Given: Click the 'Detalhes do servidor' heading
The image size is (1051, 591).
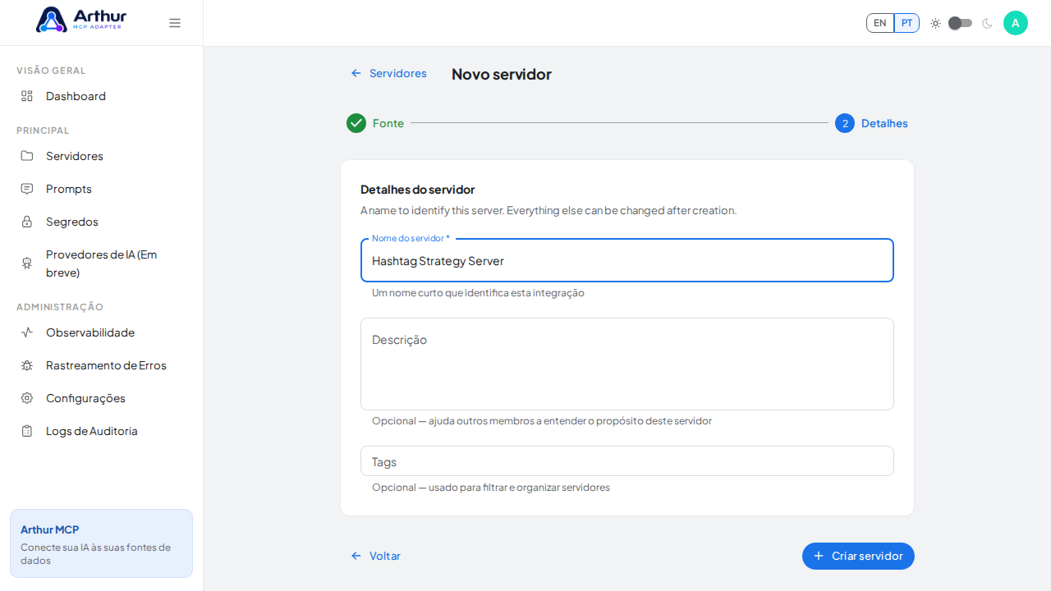Looking at the screenshot, I should [x=418, y=190].
